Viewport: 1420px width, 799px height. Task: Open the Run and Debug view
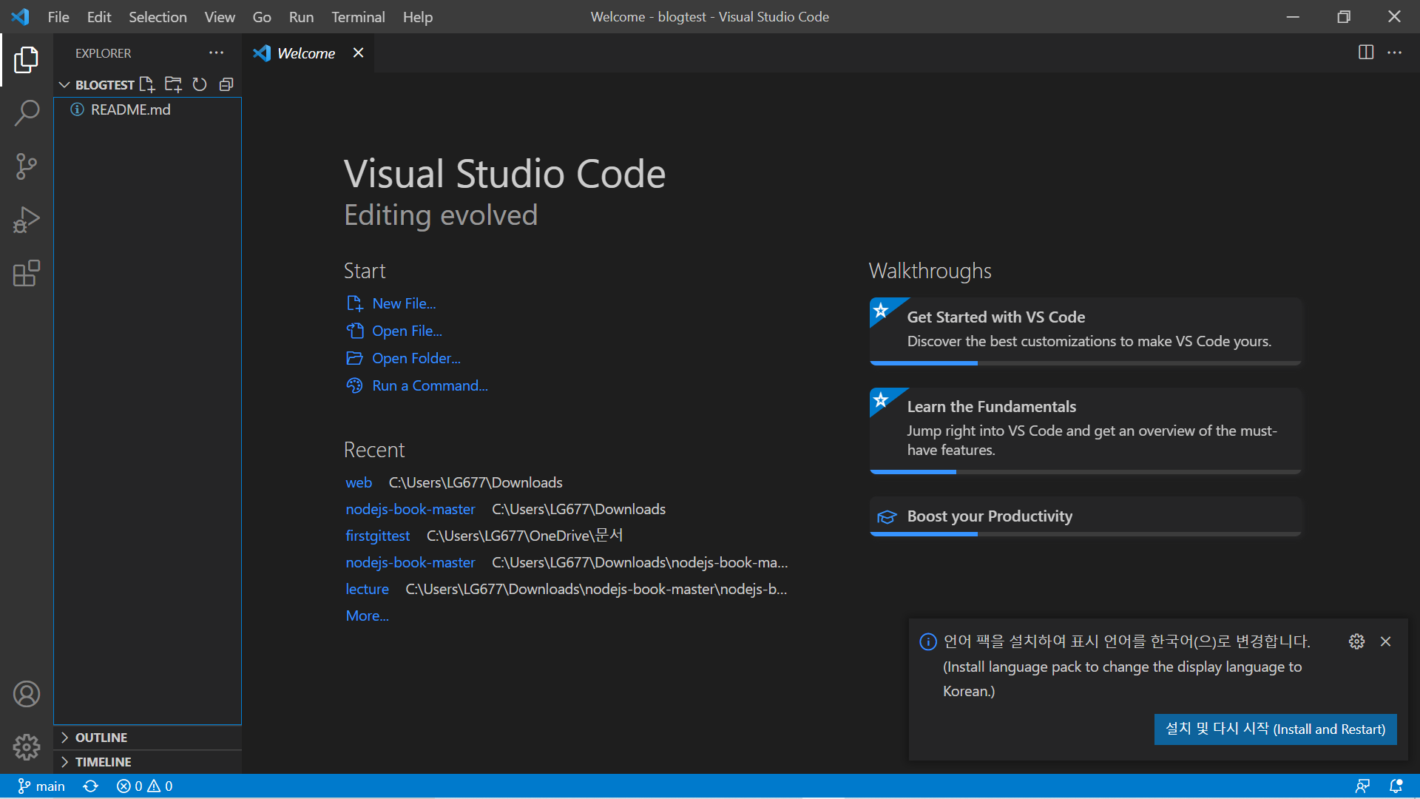pyautogui.click(x=27, y=220)
